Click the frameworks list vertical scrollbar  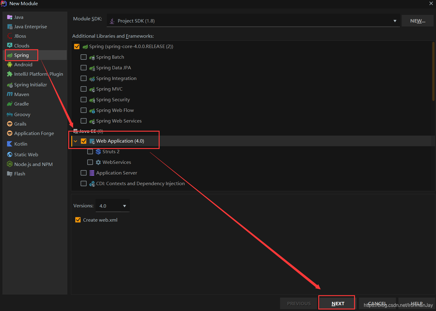click(x=433, y=71)
